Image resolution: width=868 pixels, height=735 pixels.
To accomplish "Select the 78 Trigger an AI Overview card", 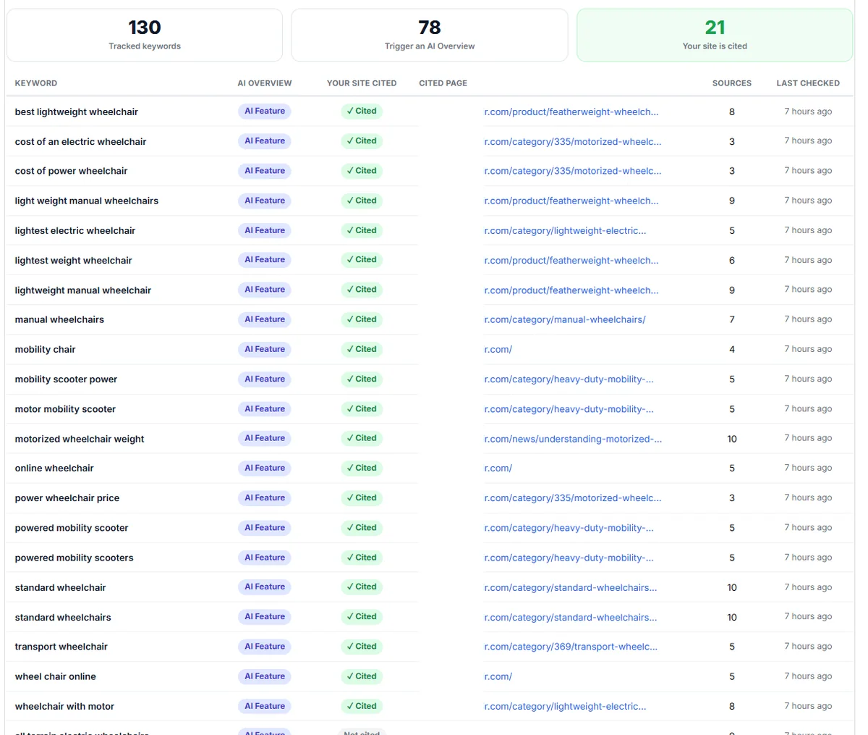I will 430,35.
